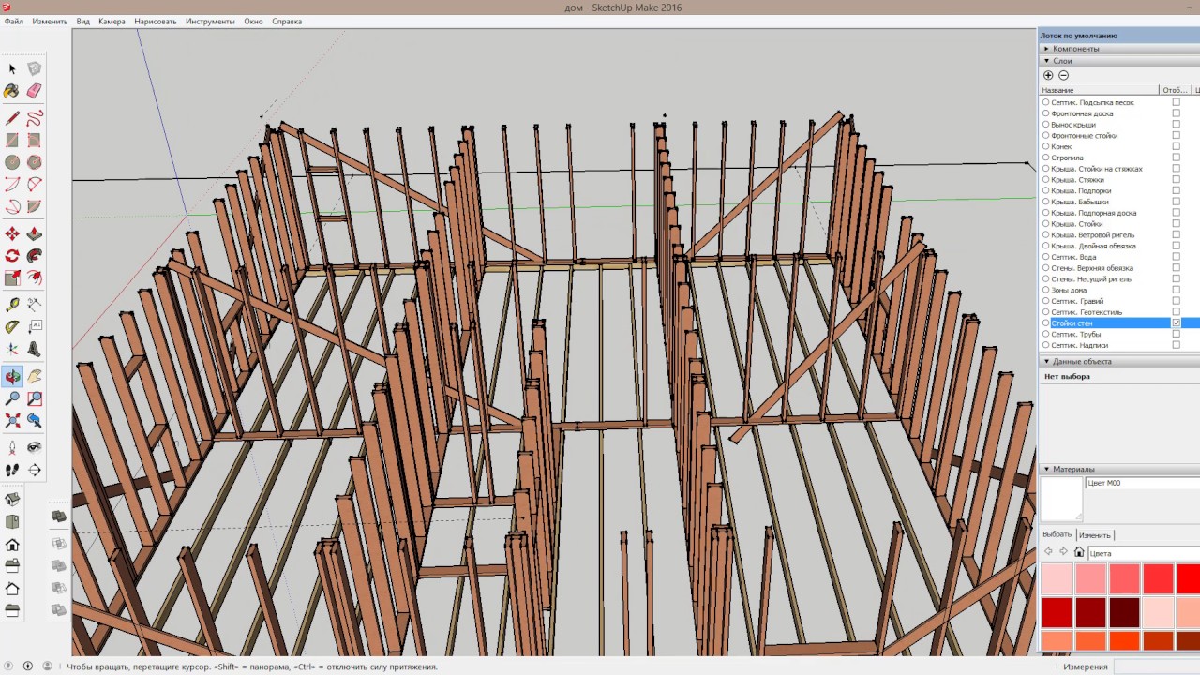Go to materials home with house icon

point(1079,552)
